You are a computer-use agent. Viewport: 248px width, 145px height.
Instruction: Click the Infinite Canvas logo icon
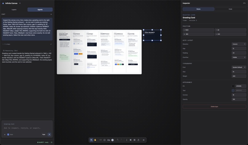[x=3, y=3]
